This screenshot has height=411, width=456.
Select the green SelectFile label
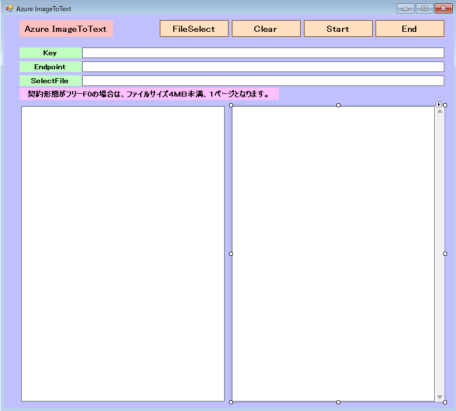(x=50, y=81)
